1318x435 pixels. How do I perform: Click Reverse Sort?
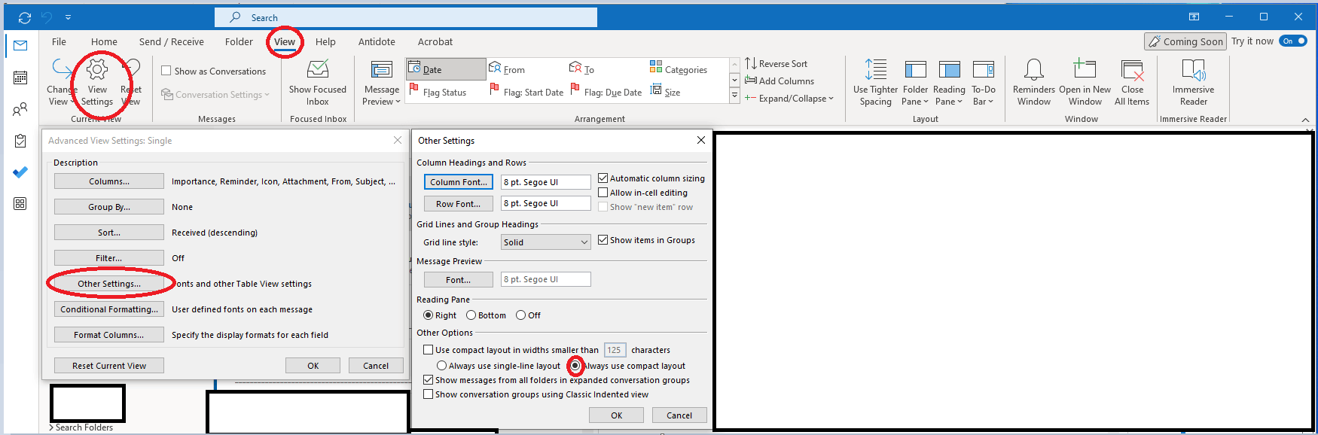pyautogui.click(x=776, y=64)
